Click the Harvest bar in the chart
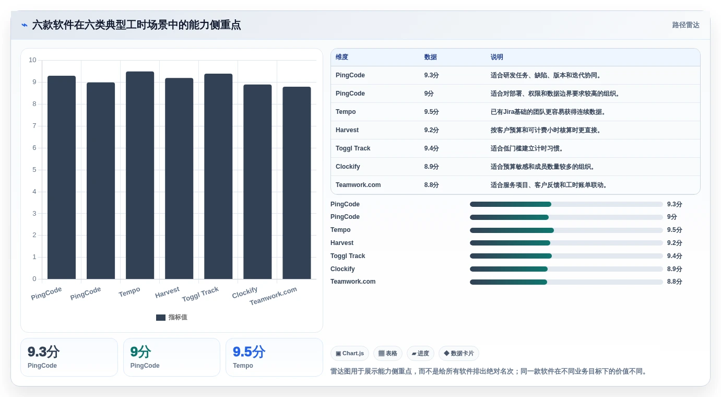Viewport: 721px width, 397px height. [179, 179]
